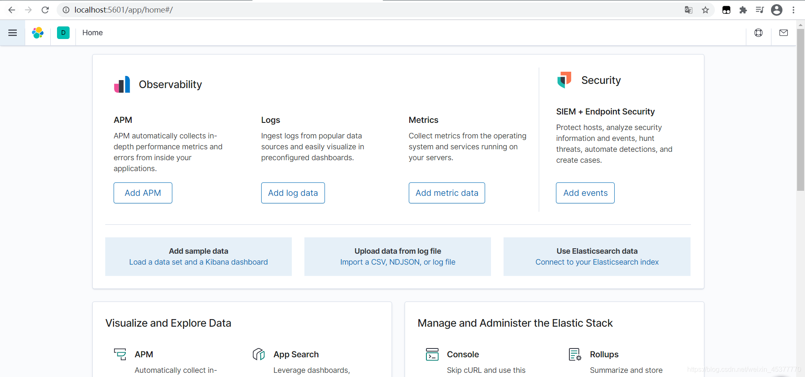Open APM link in Visualize section
The image size is (805, 377).
click(144, 354)
